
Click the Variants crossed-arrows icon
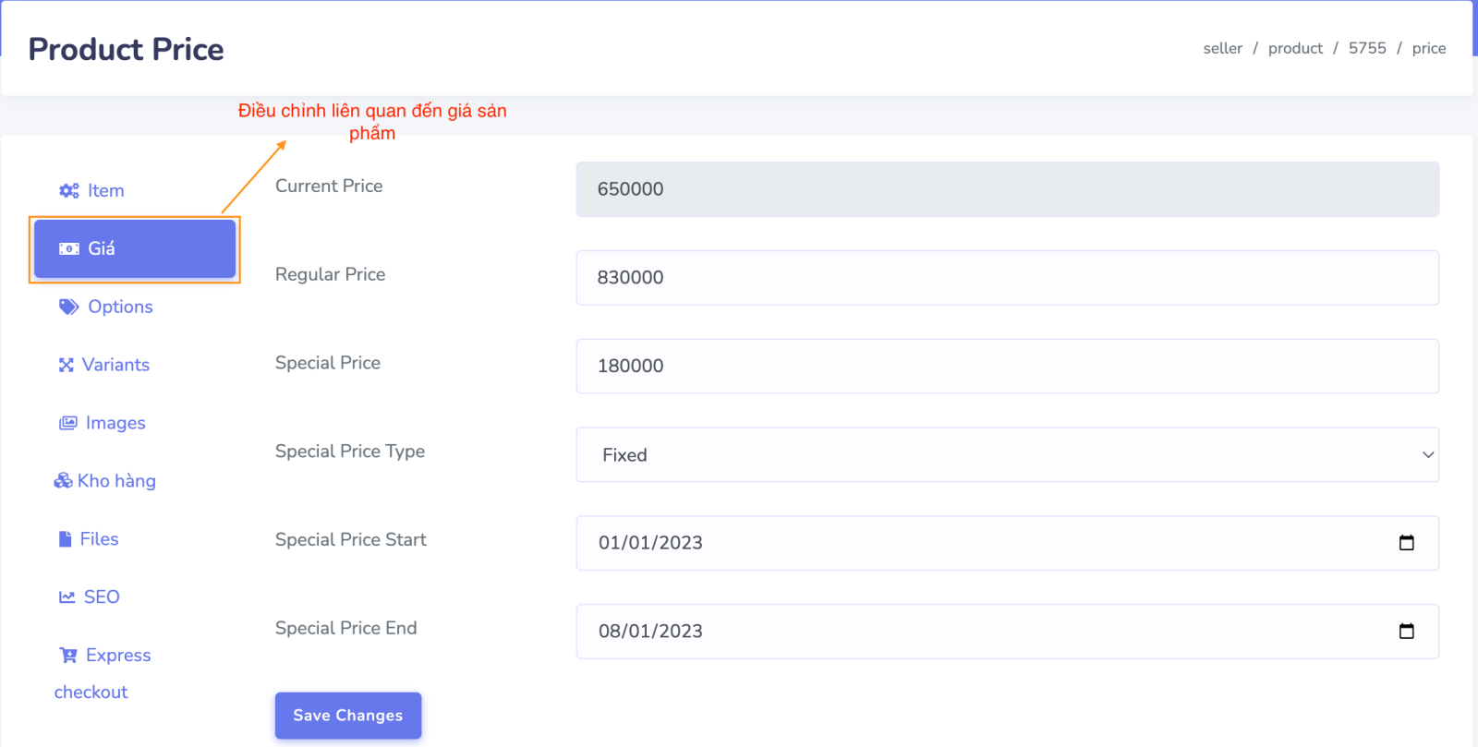click(66, 366)
